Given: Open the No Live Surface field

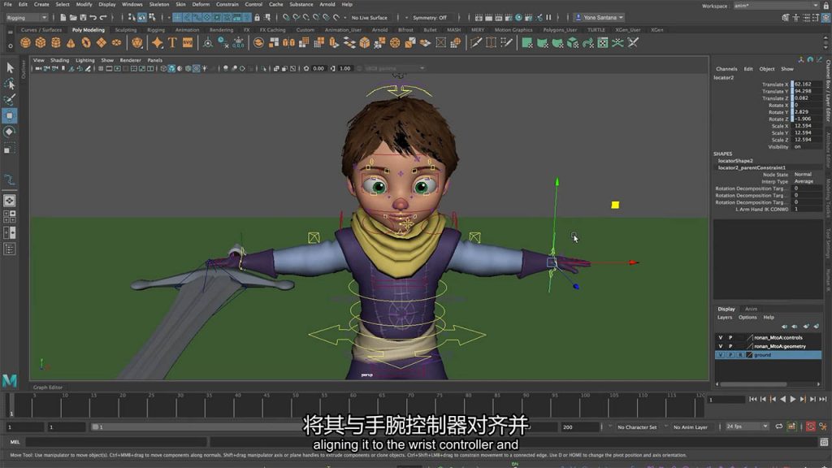Looking at the screenshot, I should click(x=370, y=18).
